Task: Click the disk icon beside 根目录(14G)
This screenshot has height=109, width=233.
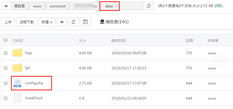Action: coord(102,22)
